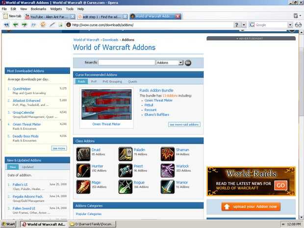Open the View menu
304x228 pixels.
pos(24,9)
